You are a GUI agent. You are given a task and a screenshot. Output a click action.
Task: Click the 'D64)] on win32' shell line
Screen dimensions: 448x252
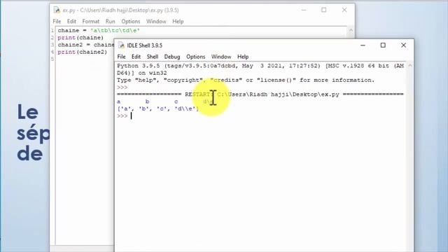click(141, 73)
